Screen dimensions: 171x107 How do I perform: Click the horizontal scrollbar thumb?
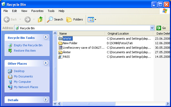87,104
